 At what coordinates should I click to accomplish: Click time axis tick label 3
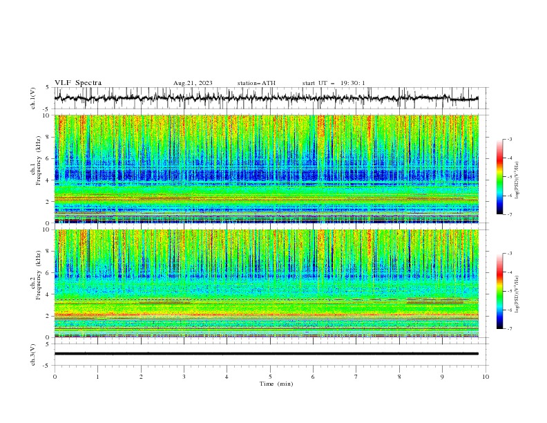tap(184, 377)
